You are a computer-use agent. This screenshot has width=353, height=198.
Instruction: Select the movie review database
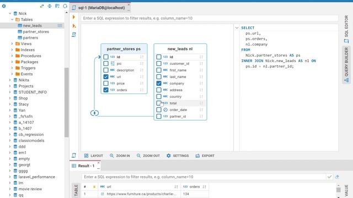30,189
